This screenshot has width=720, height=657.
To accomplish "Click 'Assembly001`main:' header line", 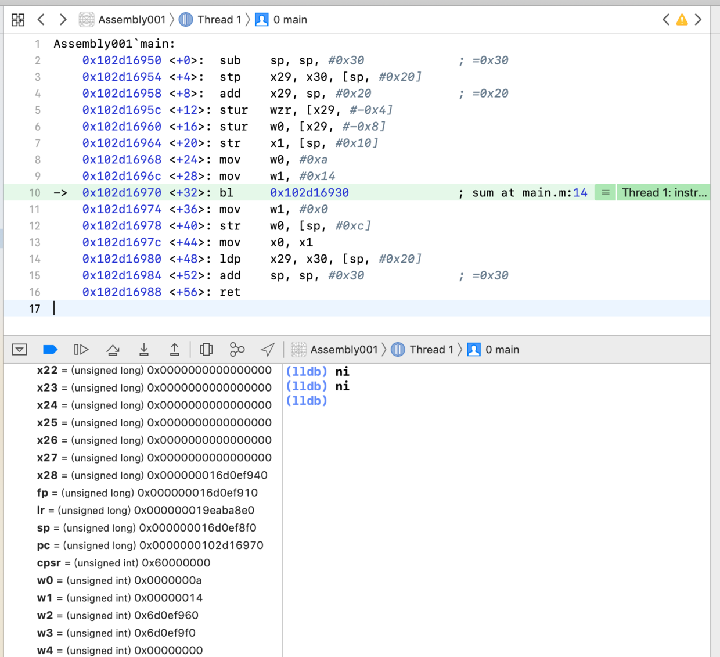I will [114, 44].
